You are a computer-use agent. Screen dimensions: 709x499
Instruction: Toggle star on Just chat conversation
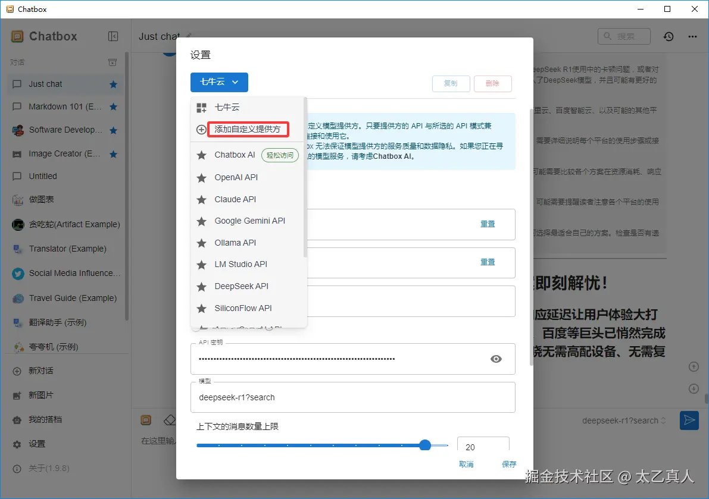click(114, 84)
